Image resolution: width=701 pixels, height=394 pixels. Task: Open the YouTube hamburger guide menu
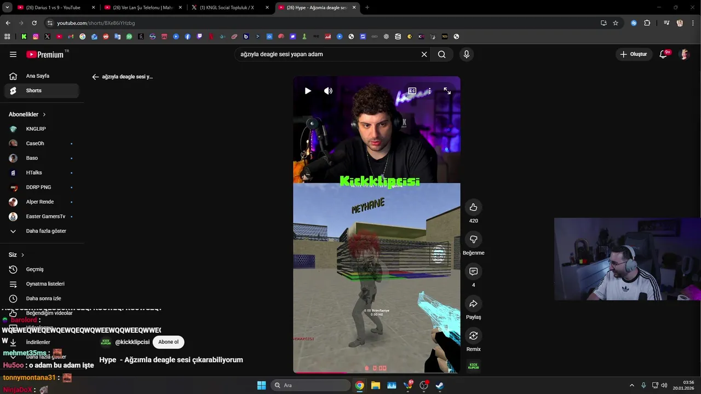tap(13, 54)
